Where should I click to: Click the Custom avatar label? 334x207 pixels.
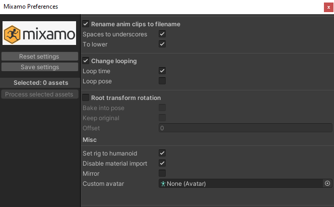[x=103, y=184]
